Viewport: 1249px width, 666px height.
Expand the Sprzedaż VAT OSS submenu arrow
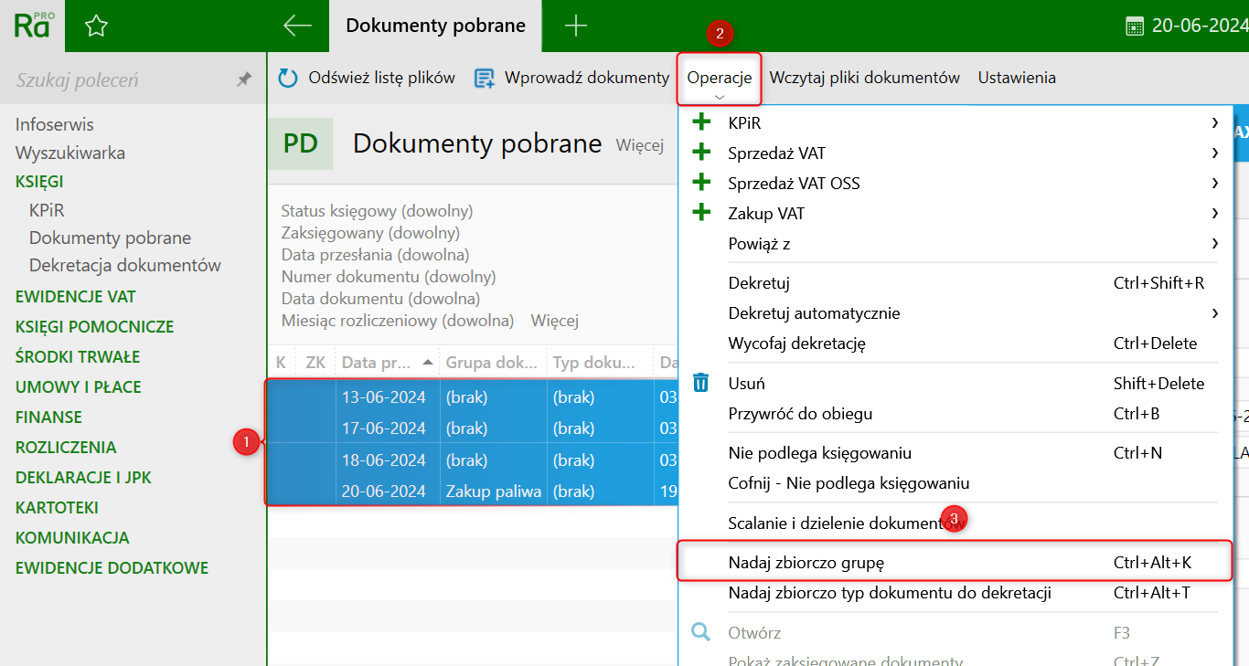coord(1215,183)
